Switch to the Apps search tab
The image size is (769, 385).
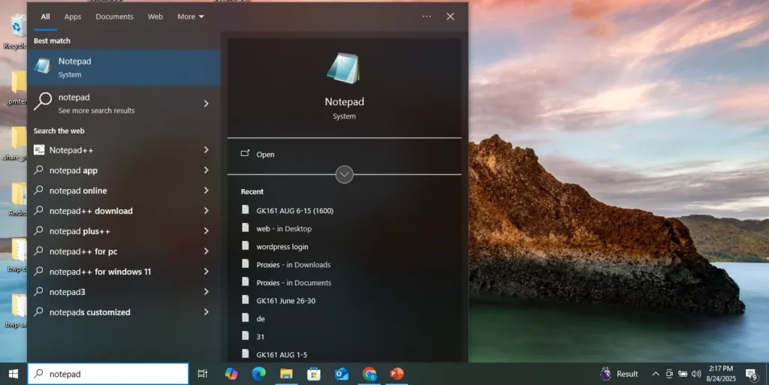pos(73,17)
